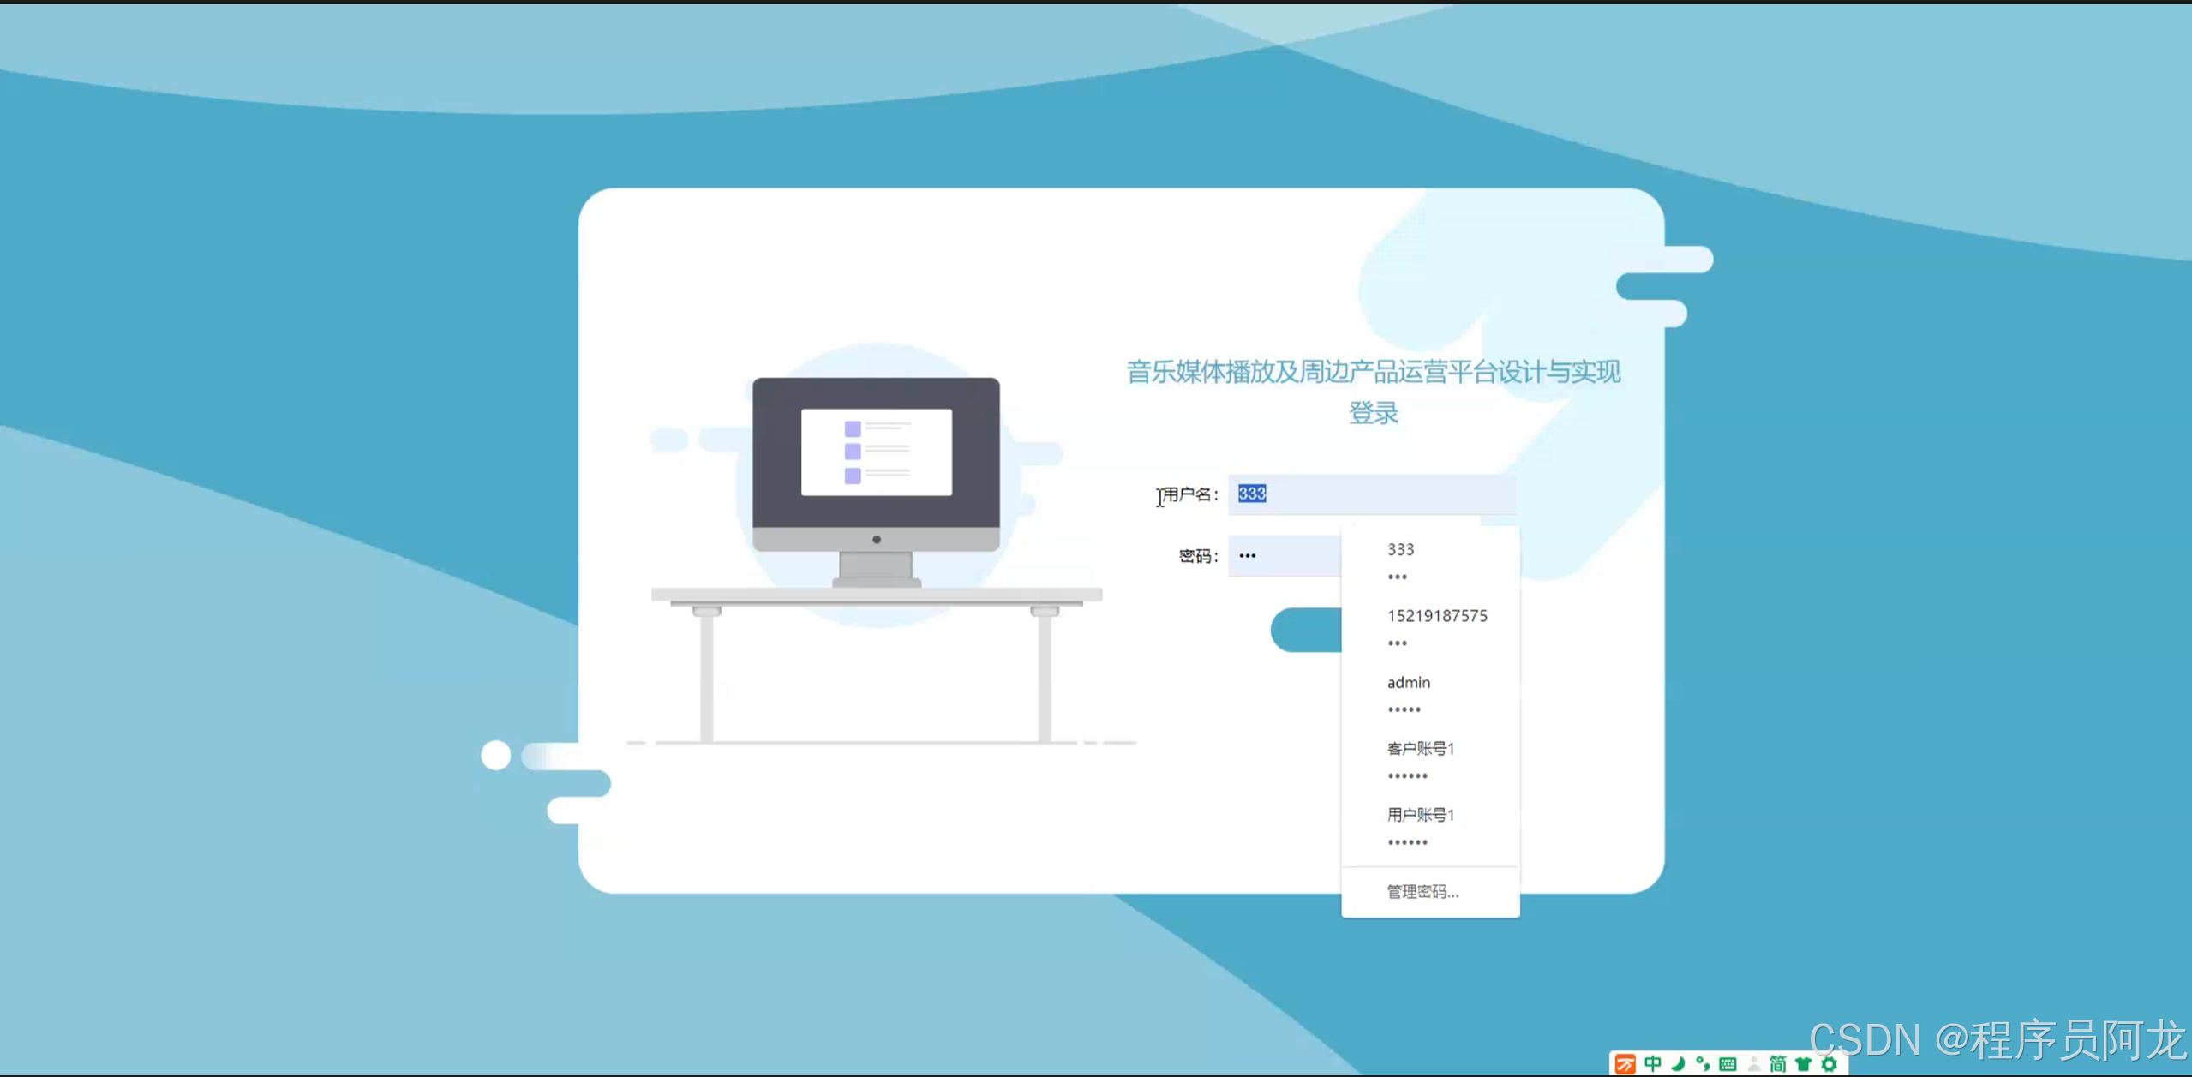This screenshot has height=1077, width=2192.
Task: Toggle the punctuation mode icon in the IME toolbar
Action: point(1703,1063)
